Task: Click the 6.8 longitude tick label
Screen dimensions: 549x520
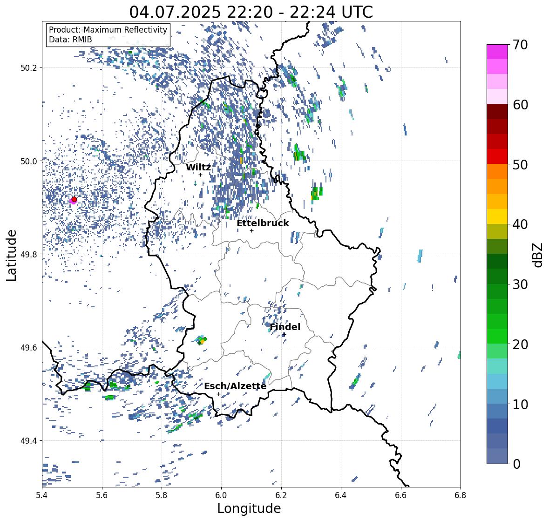Action: pos(461,495)
